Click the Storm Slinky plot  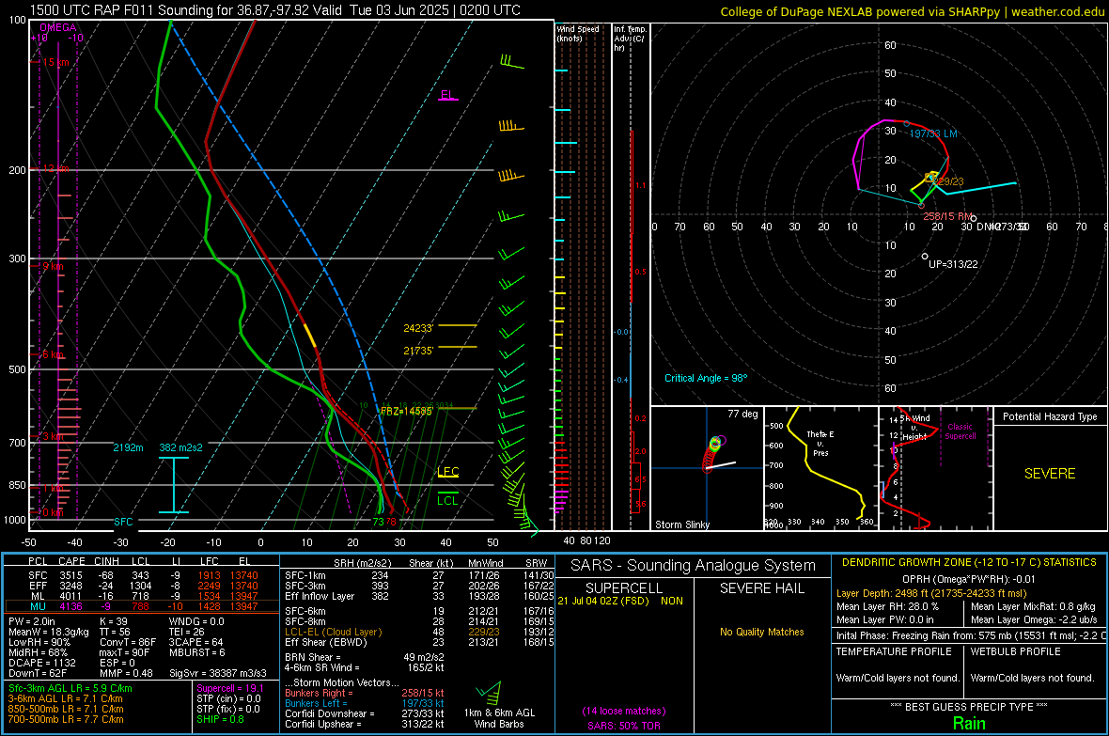click(x=708, y=468)
